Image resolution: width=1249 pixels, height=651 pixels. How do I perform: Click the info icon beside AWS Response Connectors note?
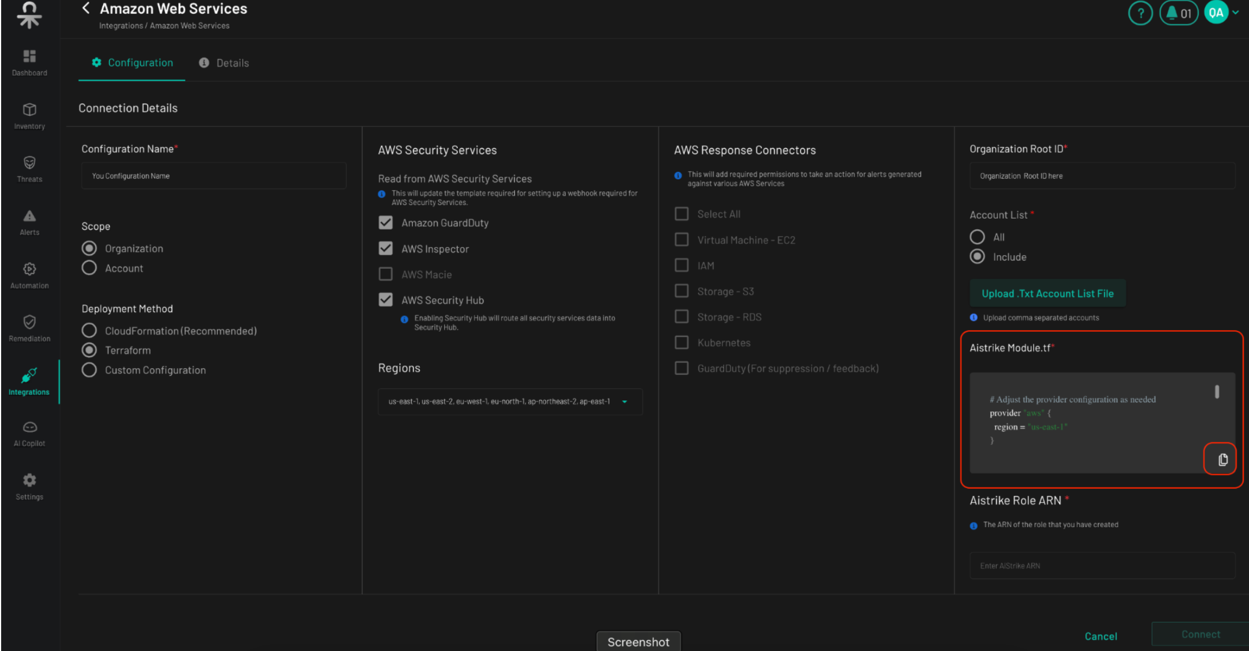678,176
